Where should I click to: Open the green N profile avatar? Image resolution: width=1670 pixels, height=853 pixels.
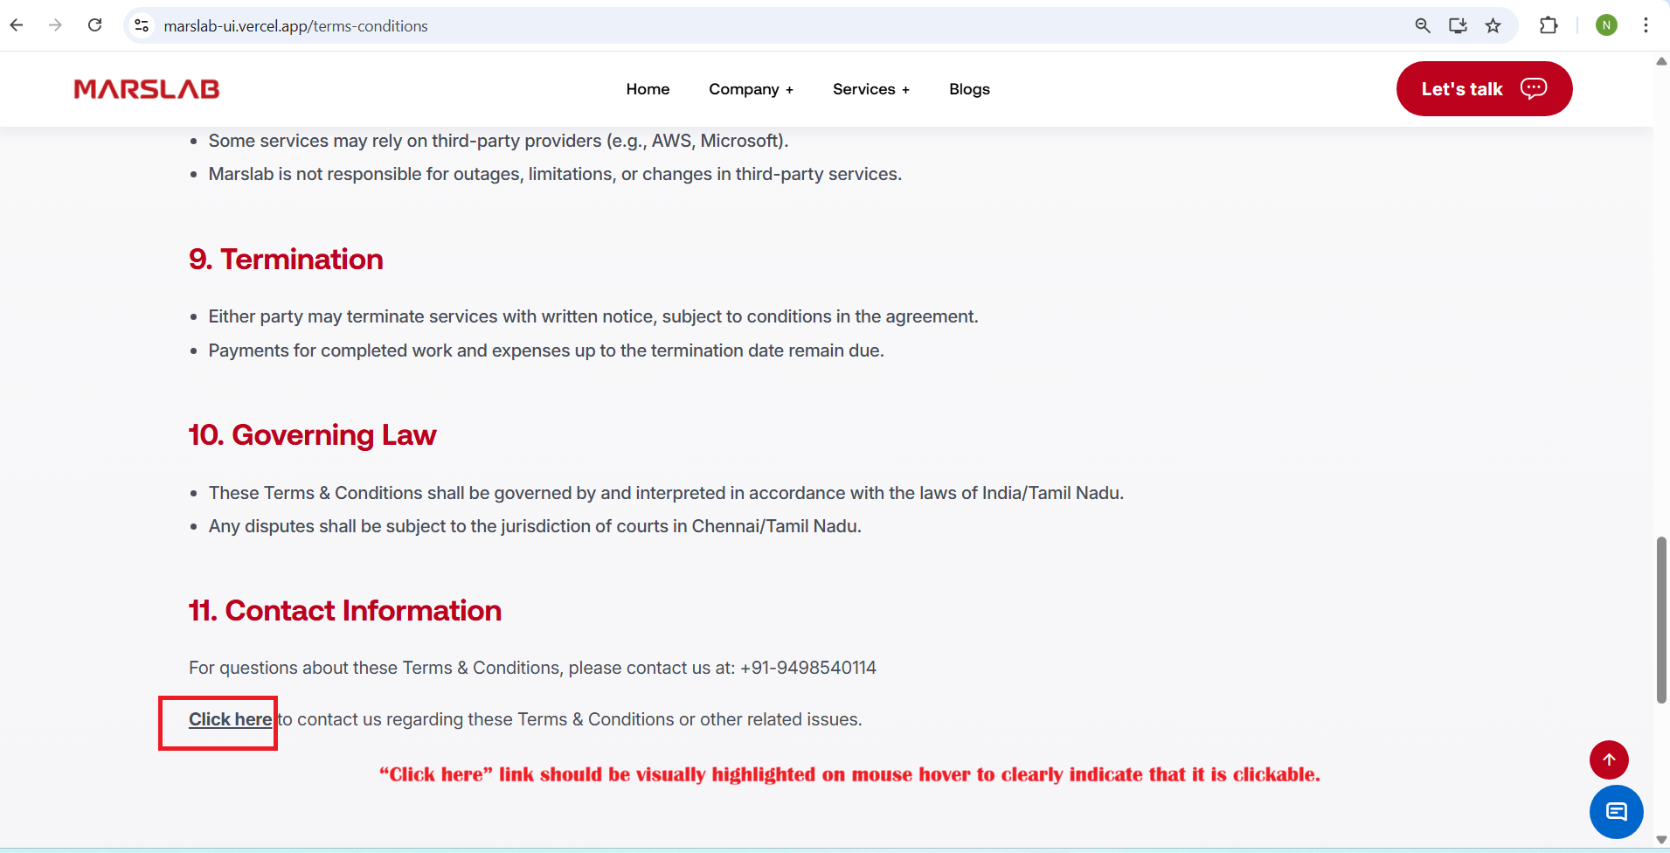[1606, 26]
